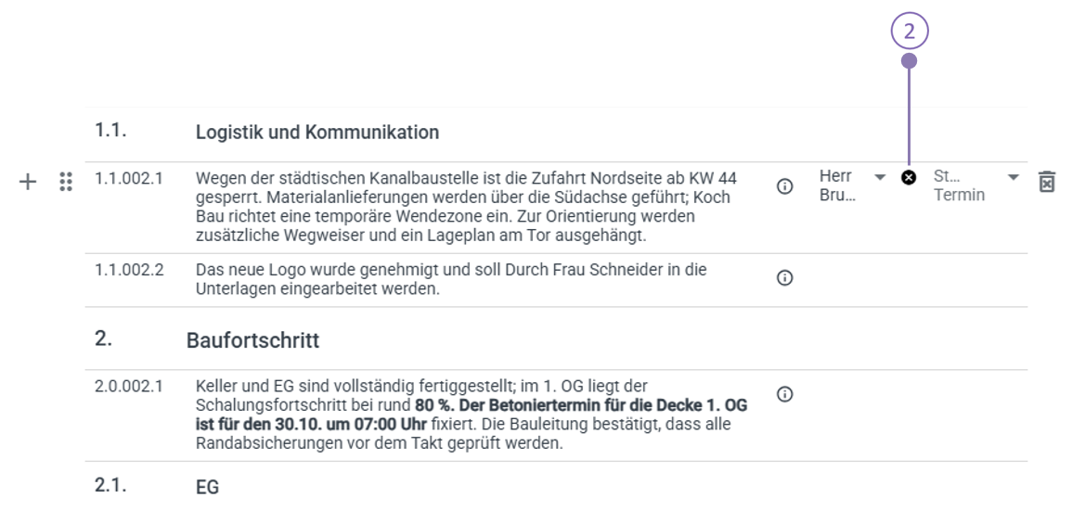Image resolution: width=1085 pixels, height=523 pixels.
Task: Select the EG subsection heading
Action: coord(207,487)
